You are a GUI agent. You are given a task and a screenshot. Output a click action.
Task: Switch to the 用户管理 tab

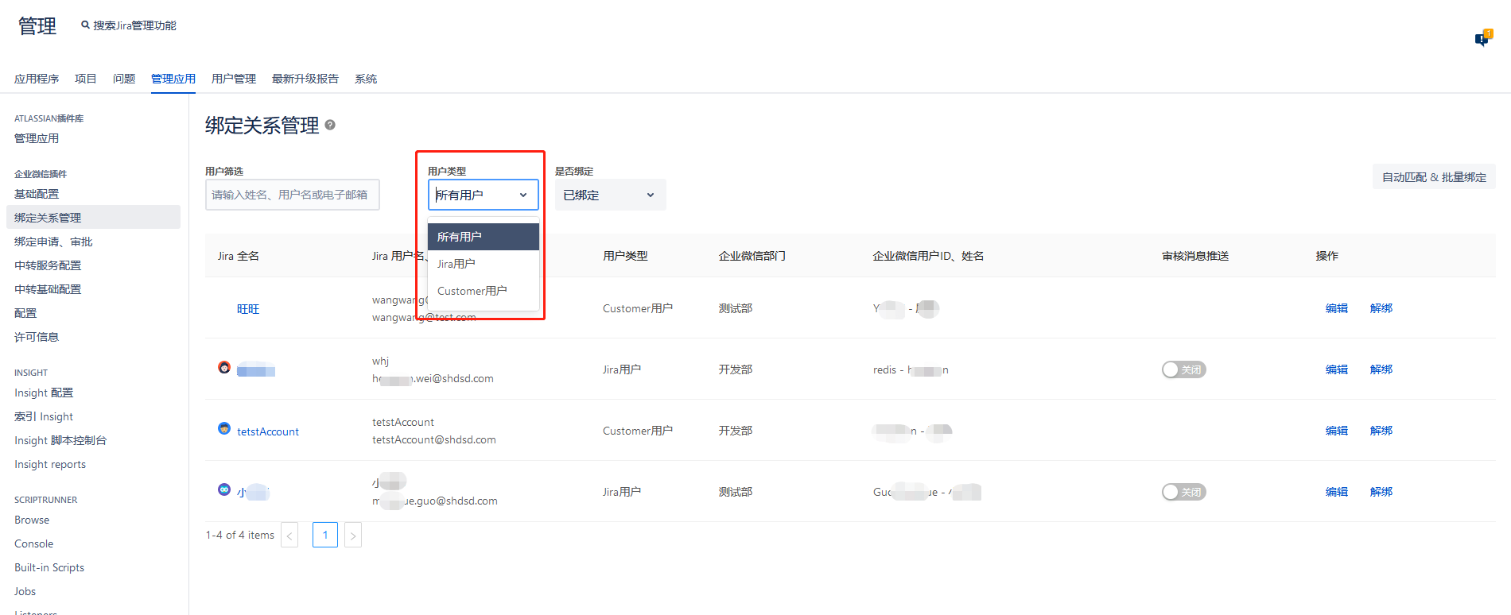tap(233, 79)
